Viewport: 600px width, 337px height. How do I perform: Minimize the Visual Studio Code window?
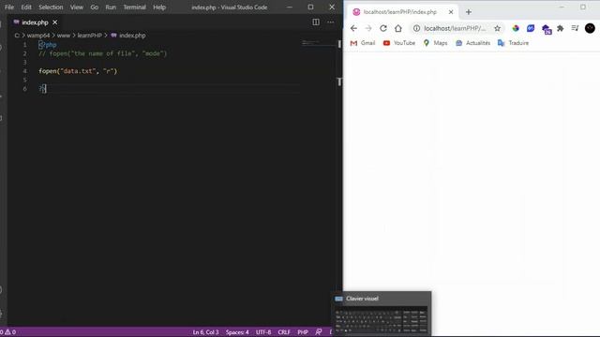click(x=290, y=7)
